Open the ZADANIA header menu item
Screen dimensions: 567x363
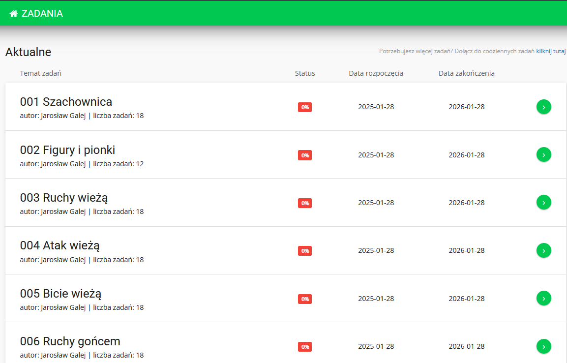click(42, 14)
